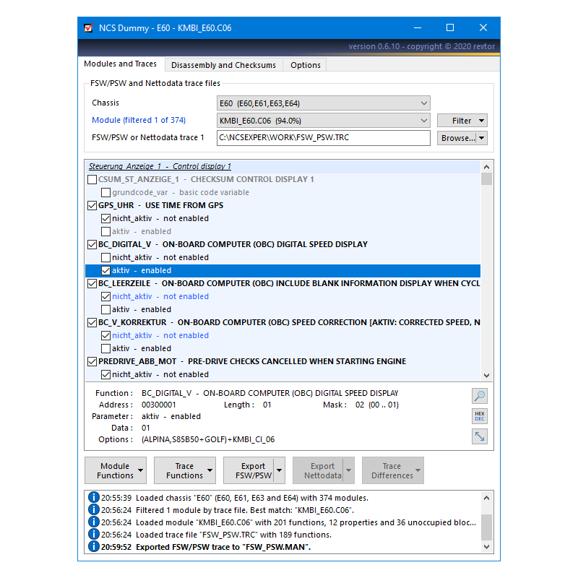Toggle HEX/DEC display icon
This screenshot has height=578, width=578.
pyautogui.click(x=480, y=416)
